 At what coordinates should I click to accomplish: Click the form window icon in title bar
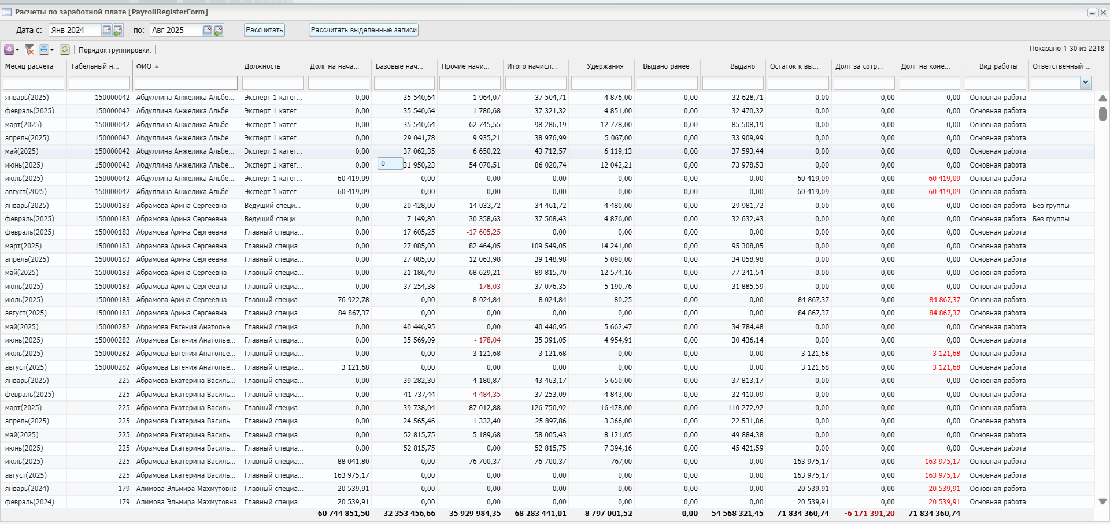coord(7,12)
